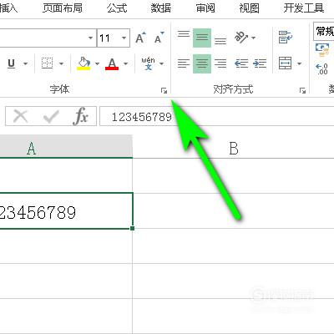Image resolution: width=334 pixels, height=334 pixels.
Task: Switch to the 公式 tab
Action: tap(117, 8)
